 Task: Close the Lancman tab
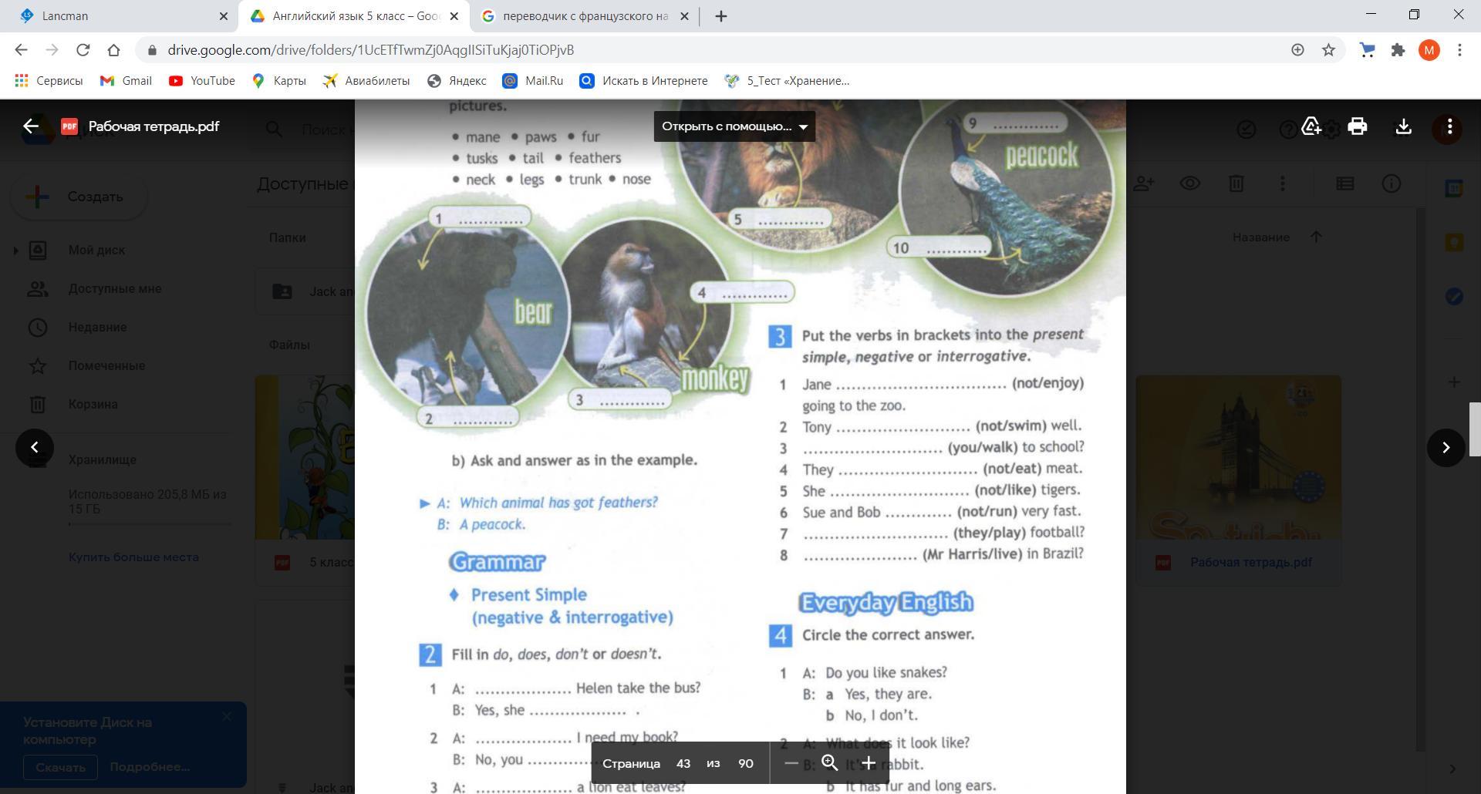tap(223, 16)
